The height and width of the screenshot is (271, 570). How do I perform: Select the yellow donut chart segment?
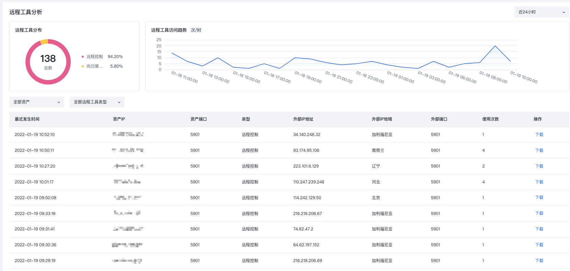[x=44, y=42]
